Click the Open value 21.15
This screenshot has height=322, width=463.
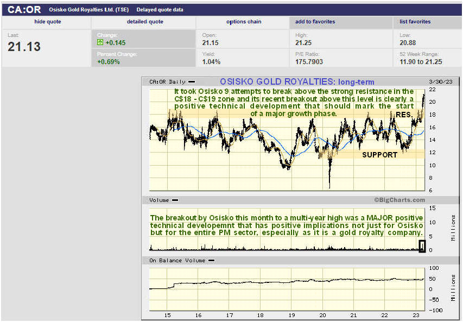(210, 43)
